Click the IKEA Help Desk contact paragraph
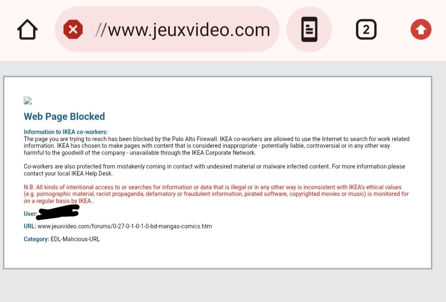The height and width of the screenshot is (302, 446). (214, 170)
